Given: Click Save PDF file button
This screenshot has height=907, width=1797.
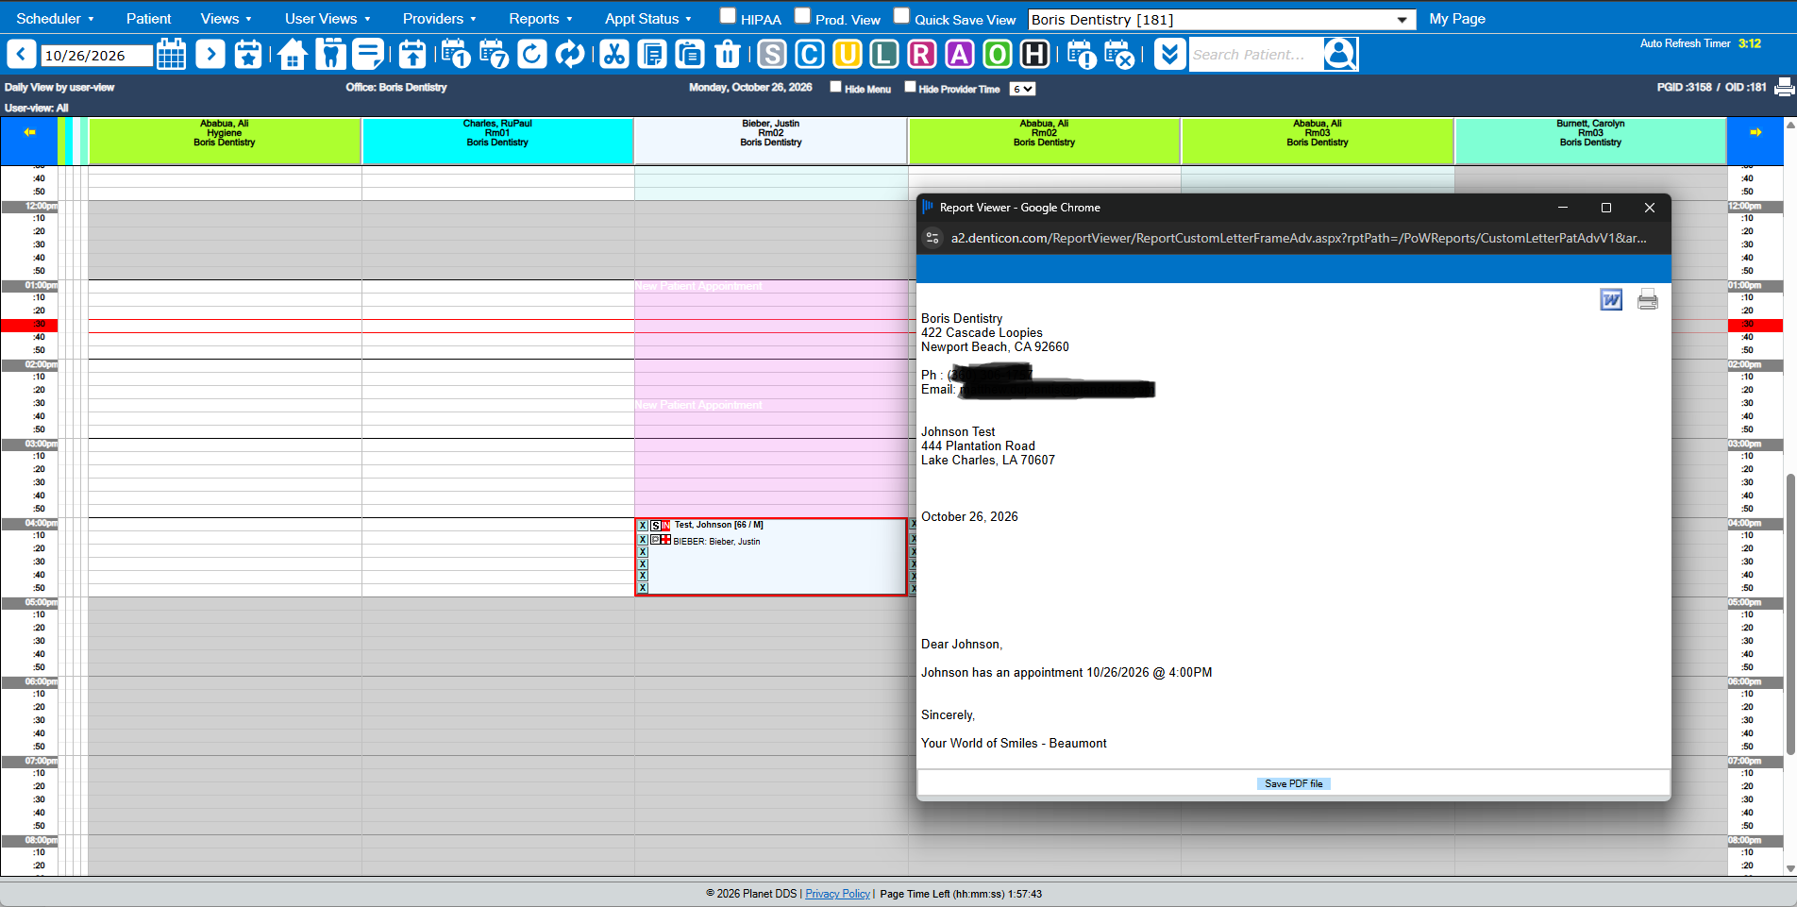Looking at the screenshot, I should [x=1293, y=783].
